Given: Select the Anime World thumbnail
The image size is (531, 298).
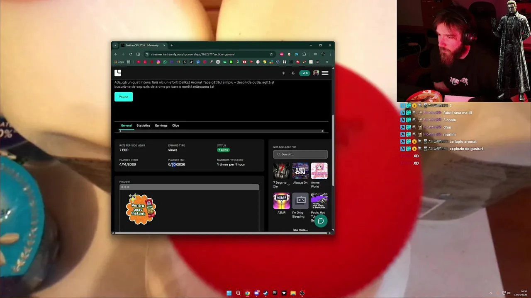Looking at the screenshot, I should click(319, 171).
